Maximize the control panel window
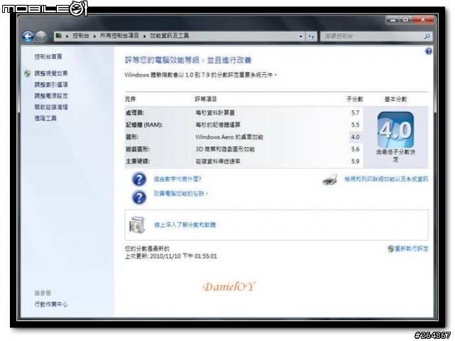The image size is (455, 341). coord(406,20)
